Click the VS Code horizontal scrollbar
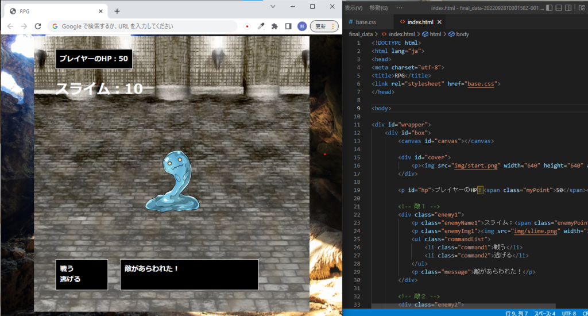 [x=463, y=306]
